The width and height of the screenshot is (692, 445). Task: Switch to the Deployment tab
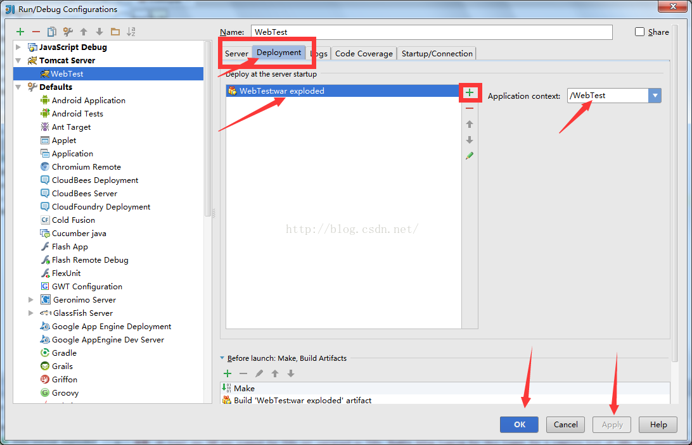pyautogui.click(x=279, y=53)
